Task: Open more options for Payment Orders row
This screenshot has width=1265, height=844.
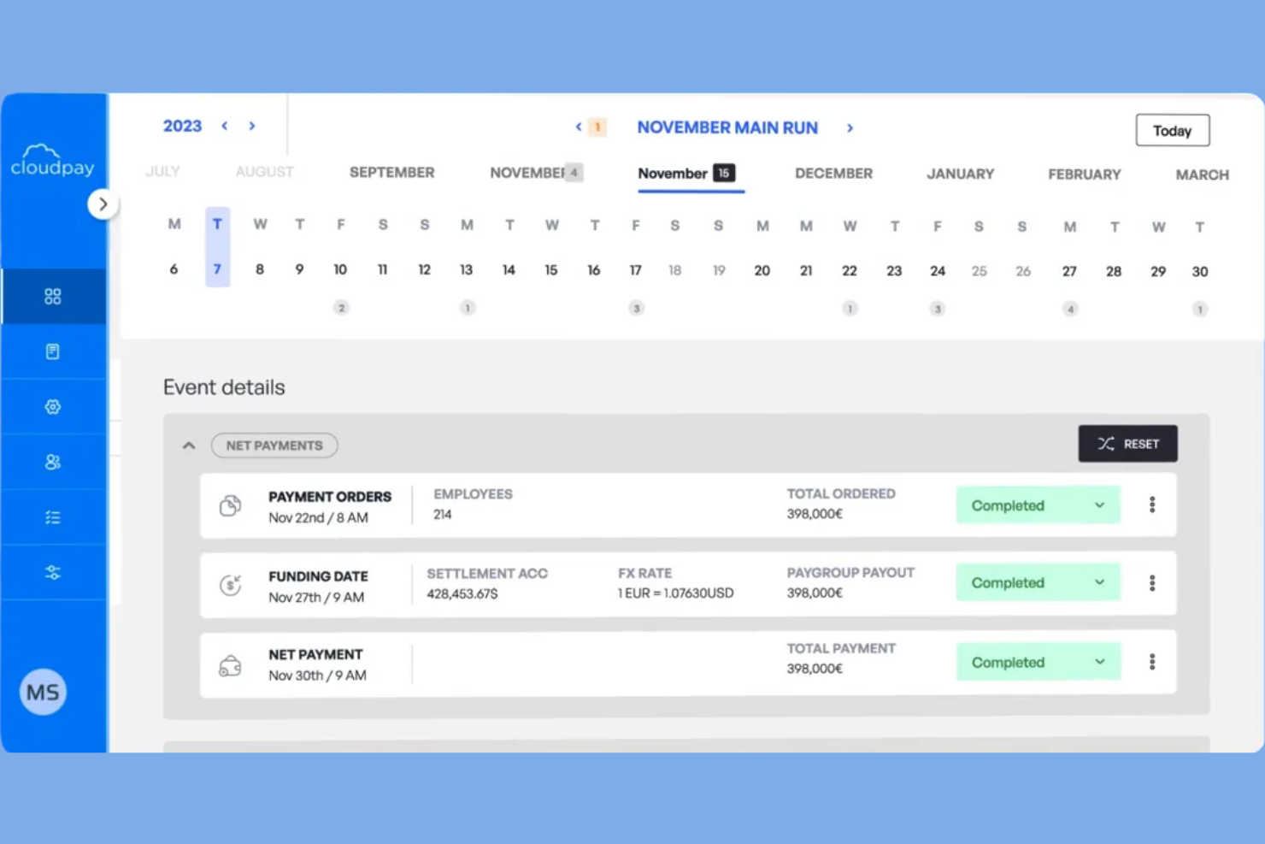Action: pos(1152,505)
